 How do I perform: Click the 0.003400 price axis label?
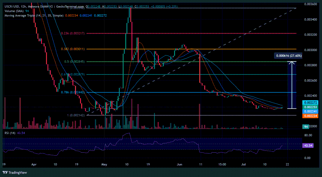pos(310,20)
